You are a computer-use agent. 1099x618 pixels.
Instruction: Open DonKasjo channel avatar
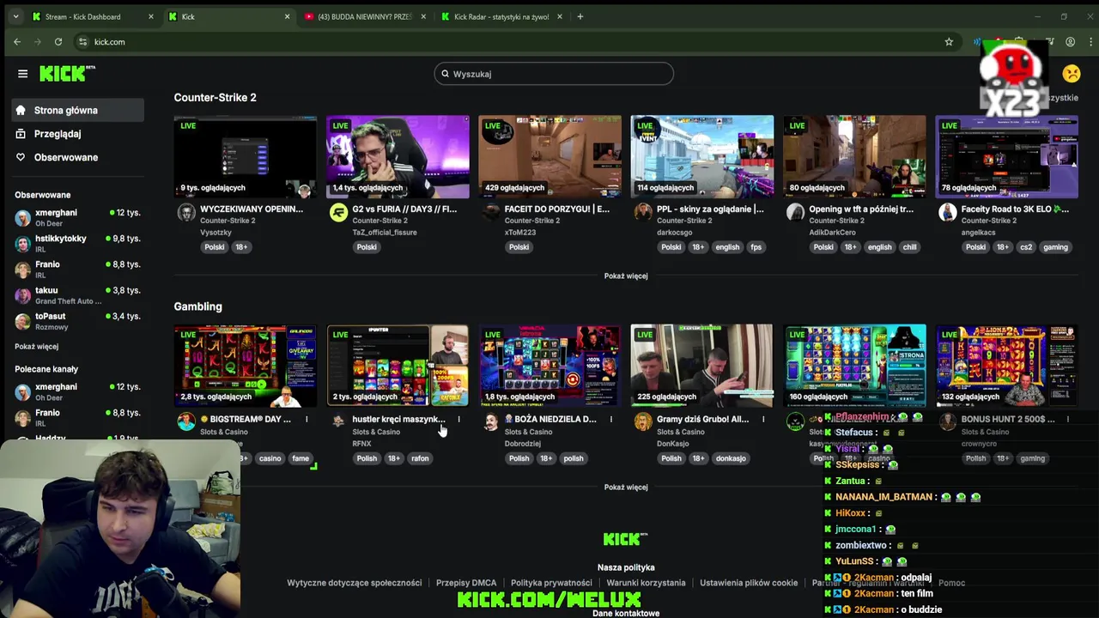click(x=643, y=421)
